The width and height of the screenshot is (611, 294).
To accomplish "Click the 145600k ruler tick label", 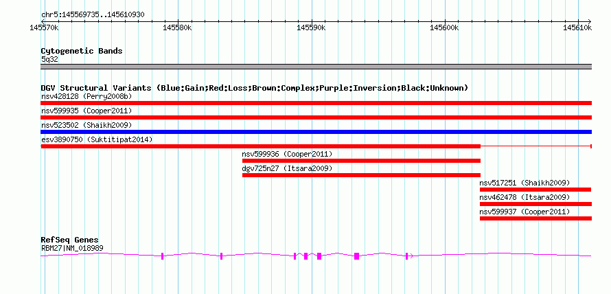I will coord(444,27).
